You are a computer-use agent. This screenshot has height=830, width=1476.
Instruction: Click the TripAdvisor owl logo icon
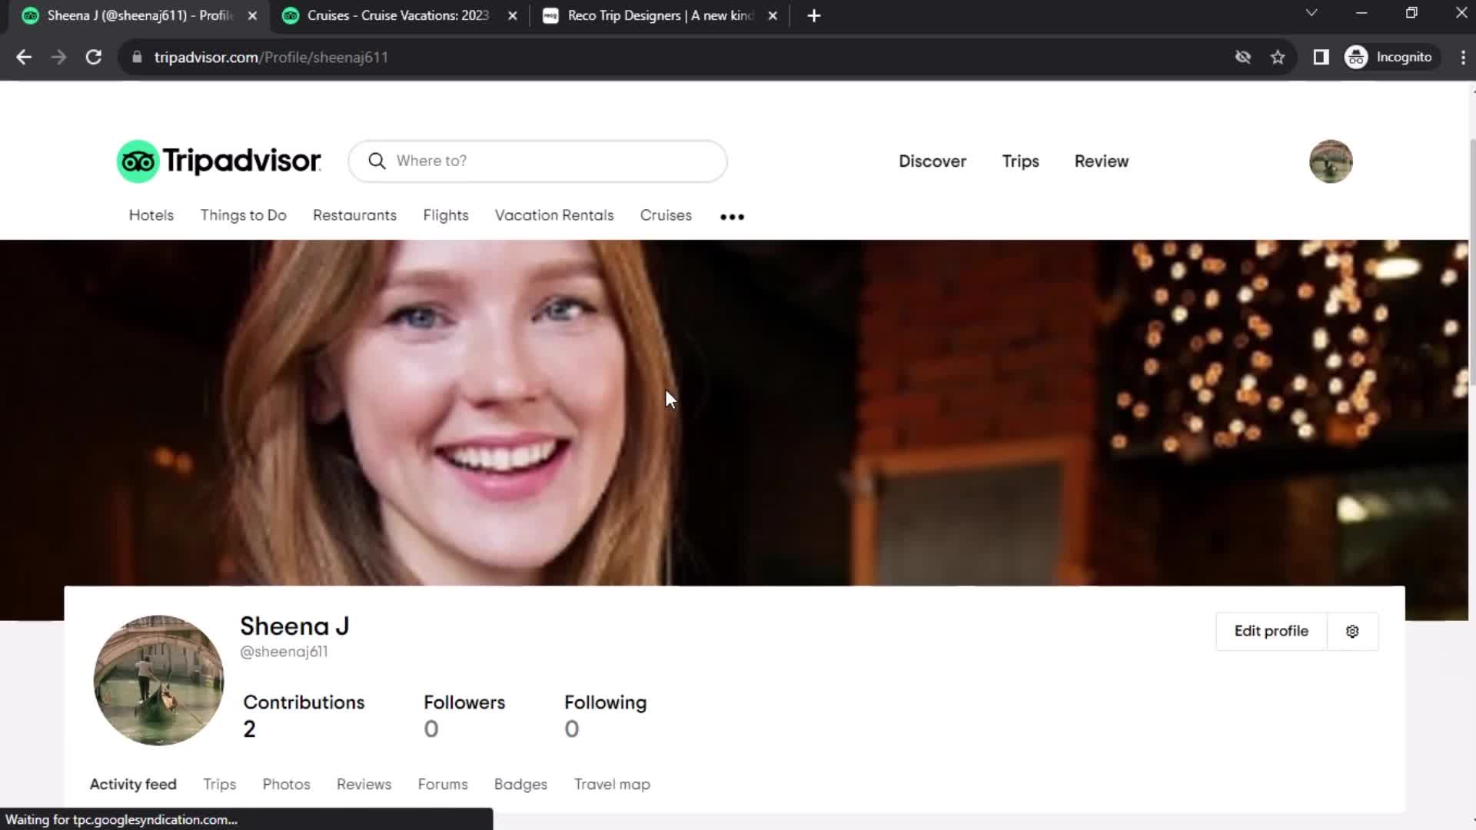point(137,160)
